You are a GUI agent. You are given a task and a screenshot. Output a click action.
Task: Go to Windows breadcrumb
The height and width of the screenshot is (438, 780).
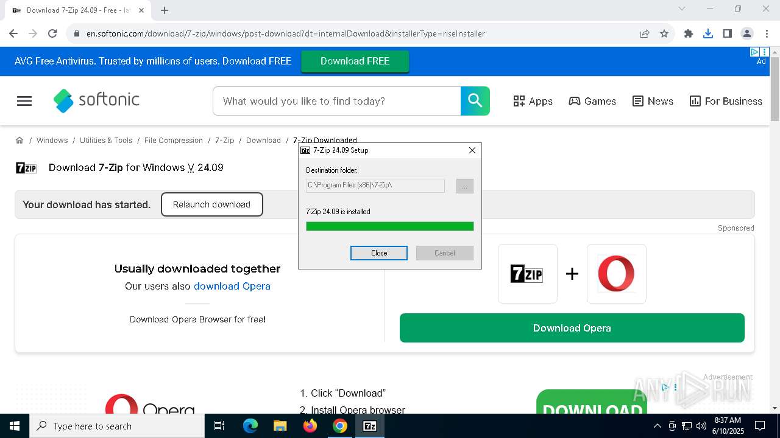[52, 140]
